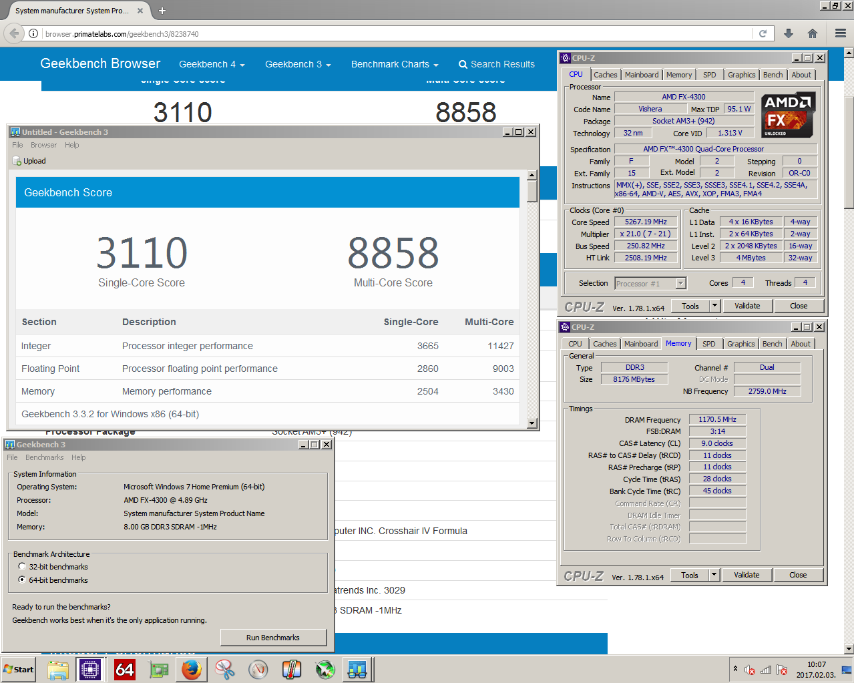The image size is (854, 683).
Task: Click the Start button
Action: (x=19, y=670)
